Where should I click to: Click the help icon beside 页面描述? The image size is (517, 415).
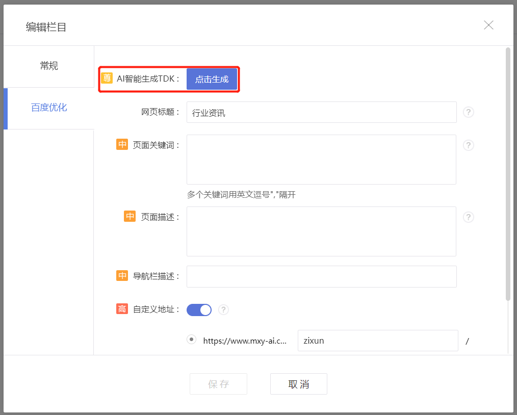tap(468, 217)
